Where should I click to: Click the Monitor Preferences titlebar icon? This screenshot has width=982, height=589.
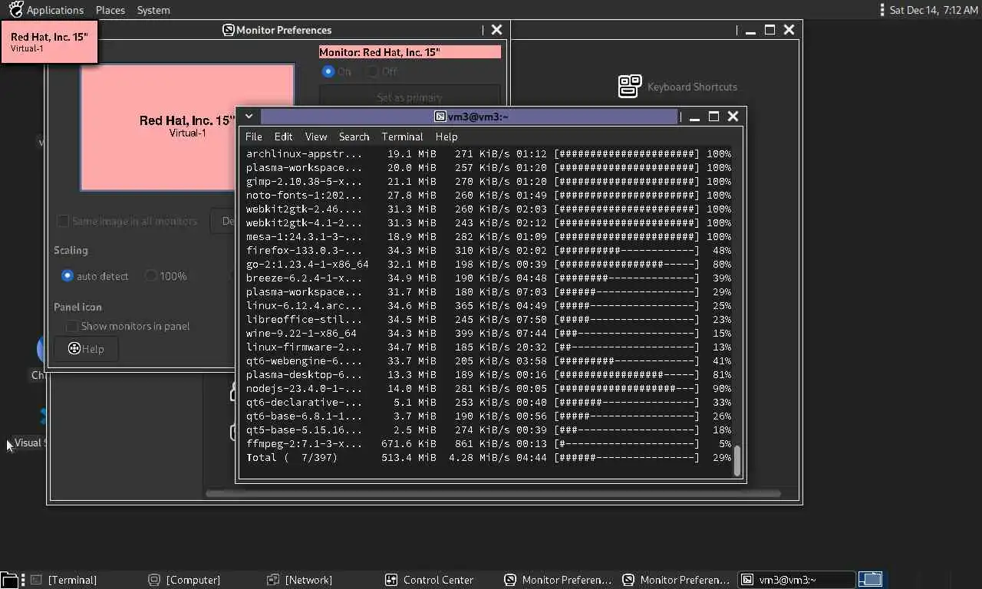point(228,30)
